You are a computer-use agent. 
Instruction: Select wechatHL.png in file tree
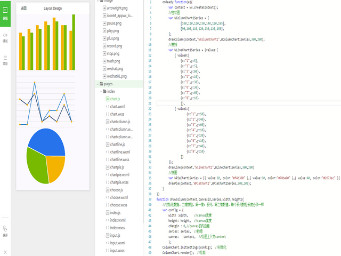[x=115, y=76]
